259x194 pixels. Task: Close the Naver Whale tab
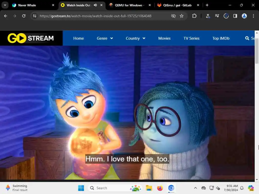point(53,5)
